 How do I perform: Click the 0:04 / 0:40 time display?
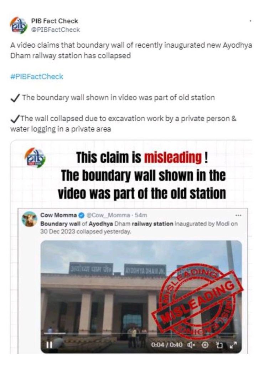[166, 345]
